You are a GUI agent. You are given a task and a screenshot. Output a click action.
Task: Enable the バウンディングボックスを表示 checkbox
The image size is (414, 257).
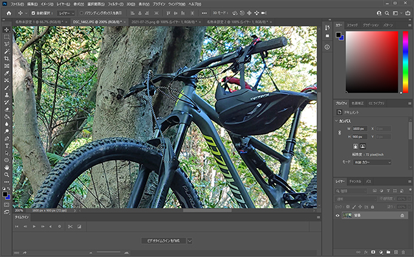82,13
